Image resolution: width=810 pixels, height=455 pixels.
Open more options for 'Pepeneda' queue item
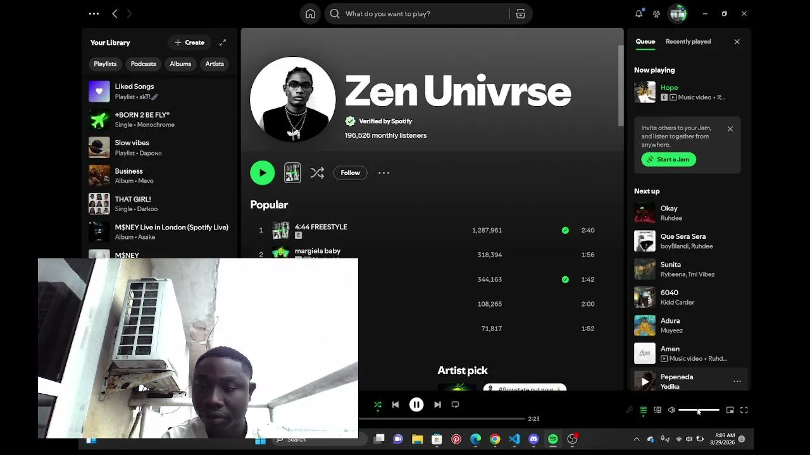click(x=737, y=382)
